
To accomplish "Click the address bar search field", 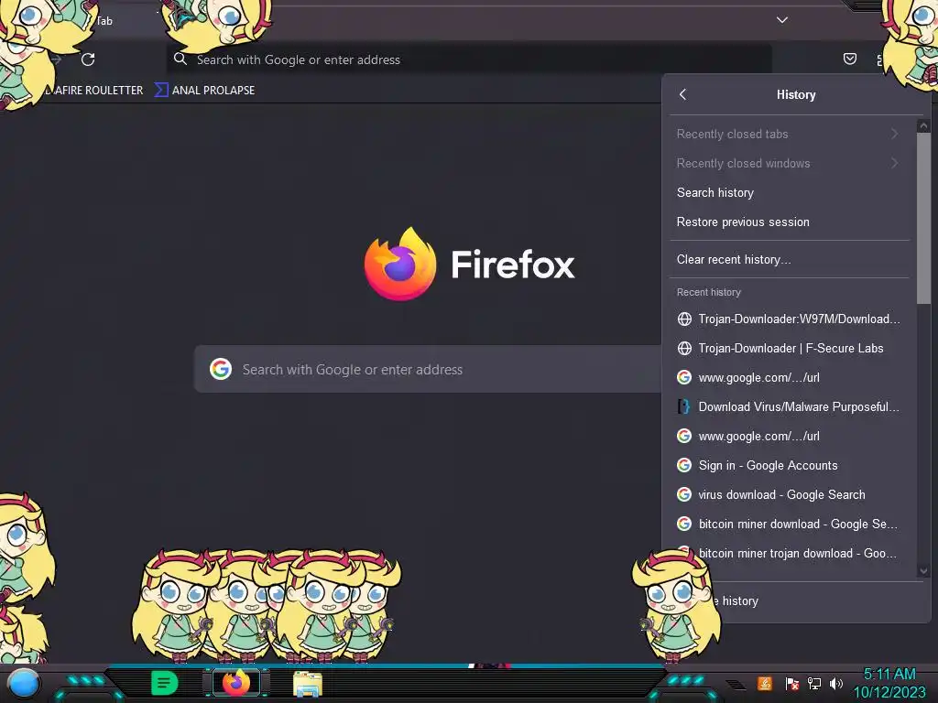I will click(x=469, y=59).
